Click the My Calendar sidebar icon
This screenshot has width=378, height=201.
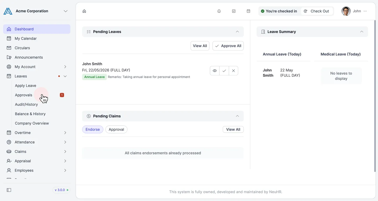(9, 38)
